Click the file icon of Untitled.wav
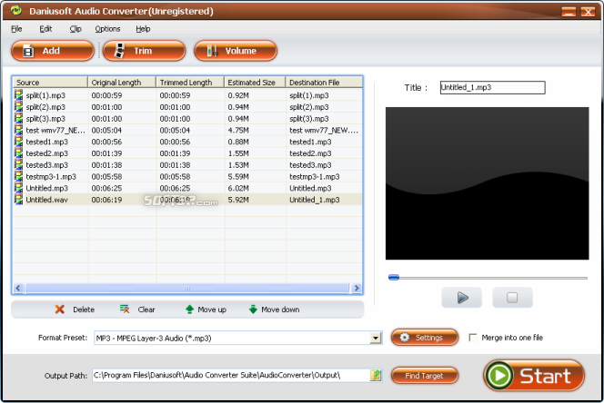The width and height of the screenshot is (604, 403). [18, 199]
